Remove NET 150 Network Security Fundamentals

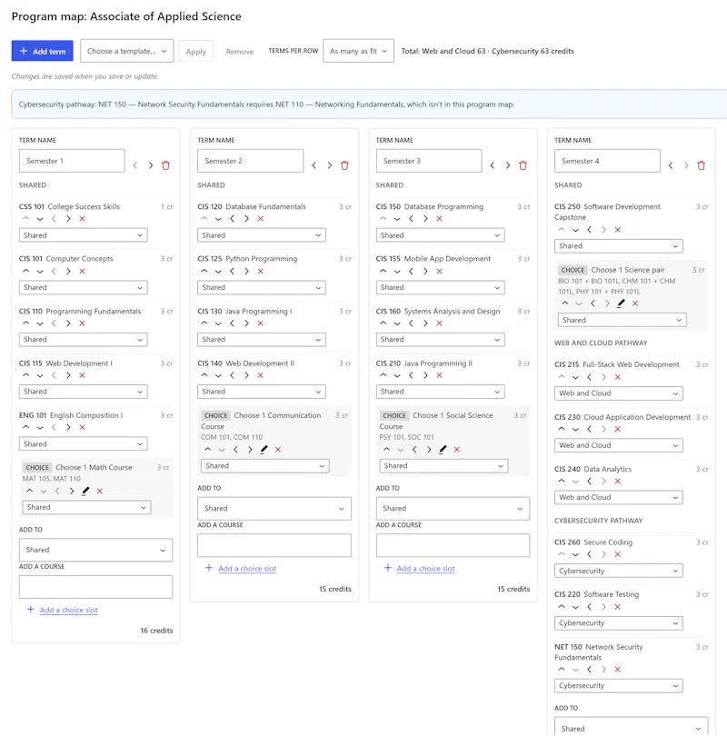pyautogui.click(x=618, y=670)
